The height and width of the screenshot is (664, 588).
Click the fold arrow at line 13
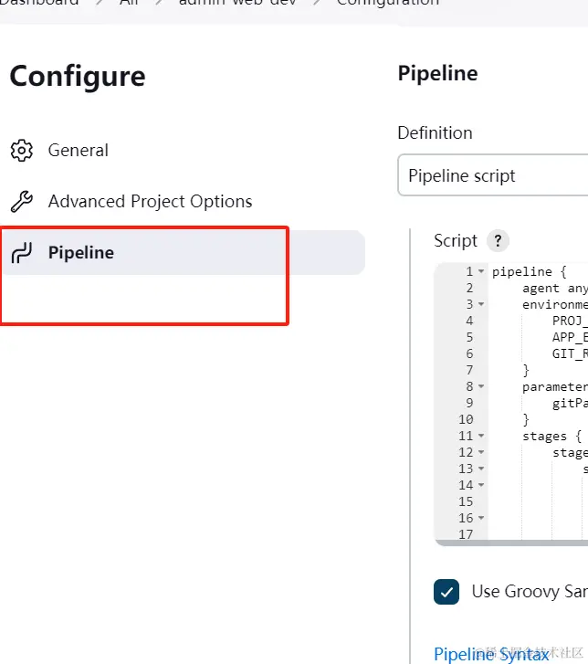pos(481,469)
